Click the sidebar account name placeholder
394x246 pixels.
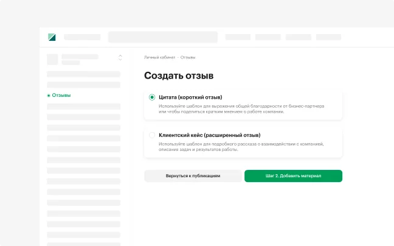80,57
